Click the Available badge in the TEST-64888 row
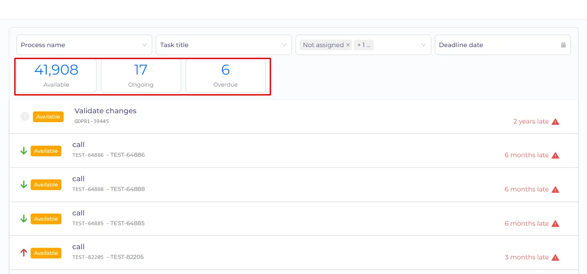Image resolution: width=587 pixels, height=274 pixels. pos(46,185)
